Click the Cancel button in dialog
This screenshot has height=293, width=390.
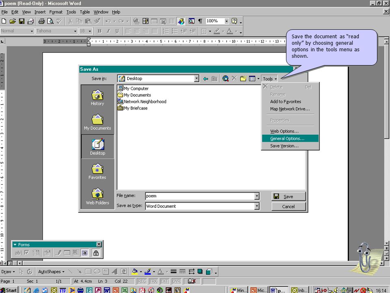pyautogui.click(x=288, y=207)
